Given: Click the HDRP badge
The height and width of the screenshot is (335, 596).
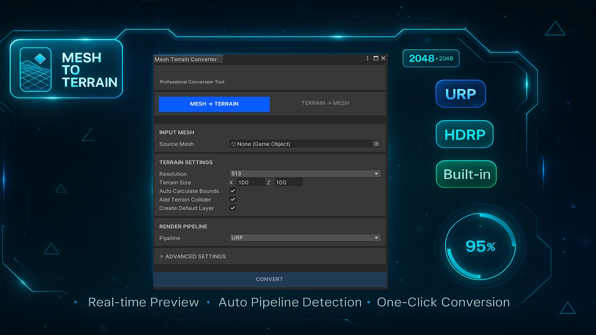Looking at the screenshot, I should (465, 134).
